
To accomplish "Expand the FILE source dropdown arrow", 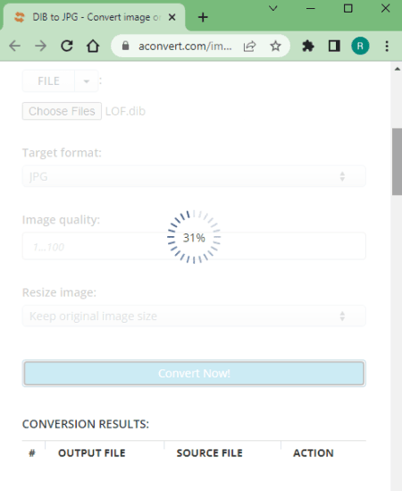I will [x=87, y=81].
